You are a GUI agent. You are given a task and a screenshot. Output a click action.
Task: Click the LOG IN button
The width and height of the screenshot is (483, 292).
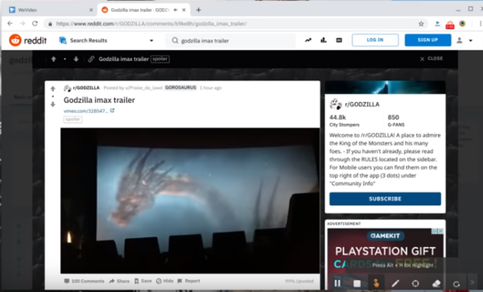375,40
